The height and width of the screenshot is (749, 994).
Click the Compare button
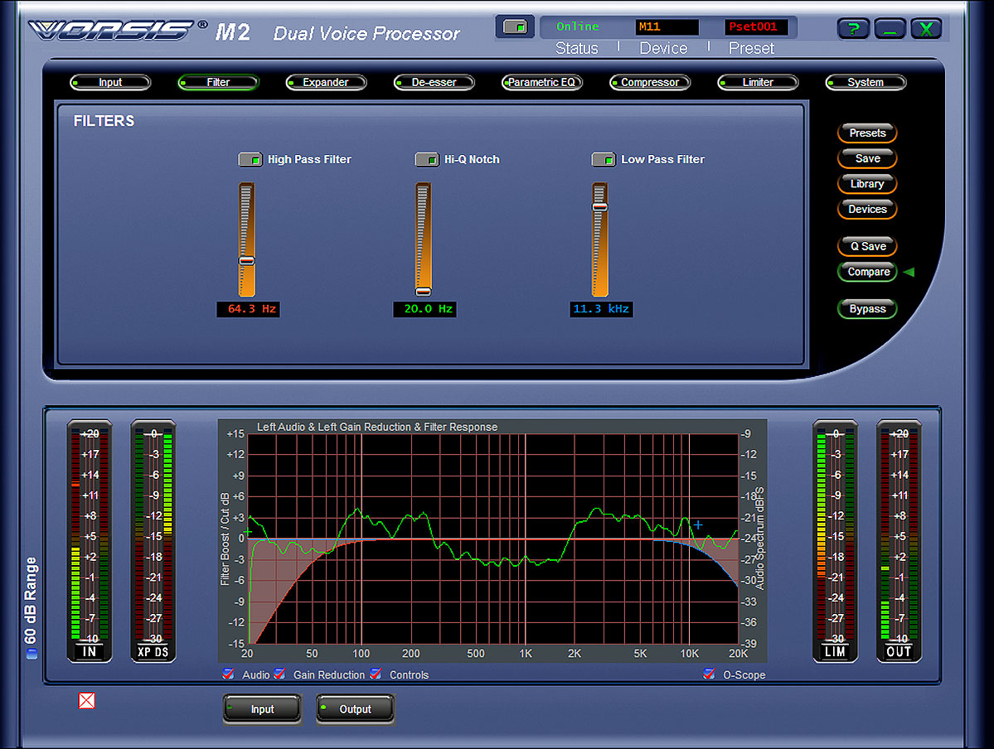click(x=867, y=272)
